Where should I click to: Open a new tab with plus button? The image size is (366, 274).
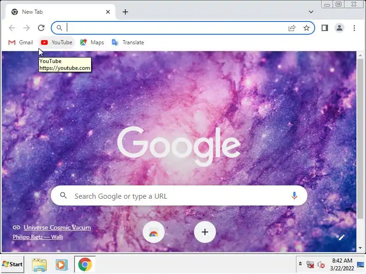(125, 12)
